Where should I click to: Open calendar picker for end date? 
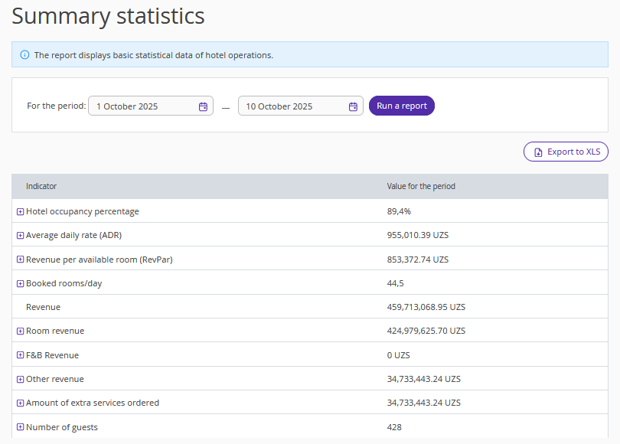pos(353,106)
